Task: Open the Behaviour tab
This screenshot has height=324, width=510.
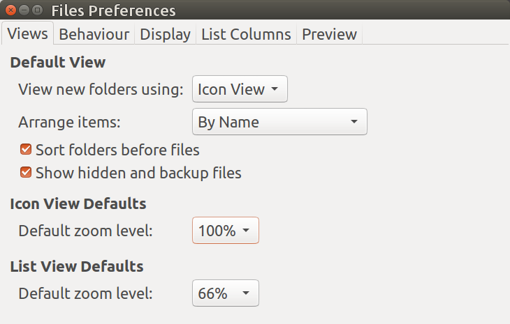Action: click(x=94, y=34)
